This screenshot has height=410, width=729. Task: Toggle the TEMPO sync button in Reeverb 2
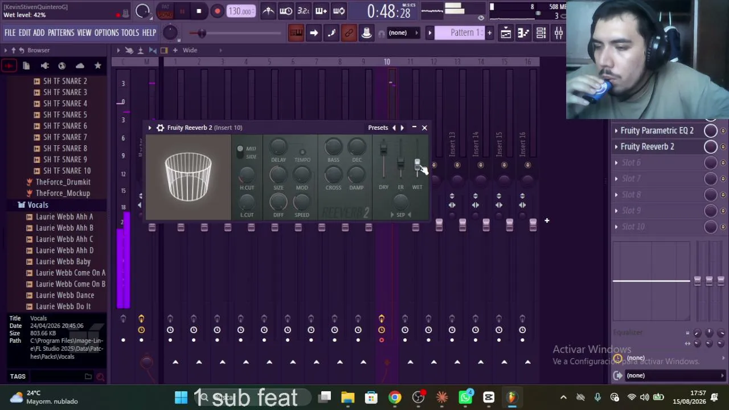click(302, 152)
